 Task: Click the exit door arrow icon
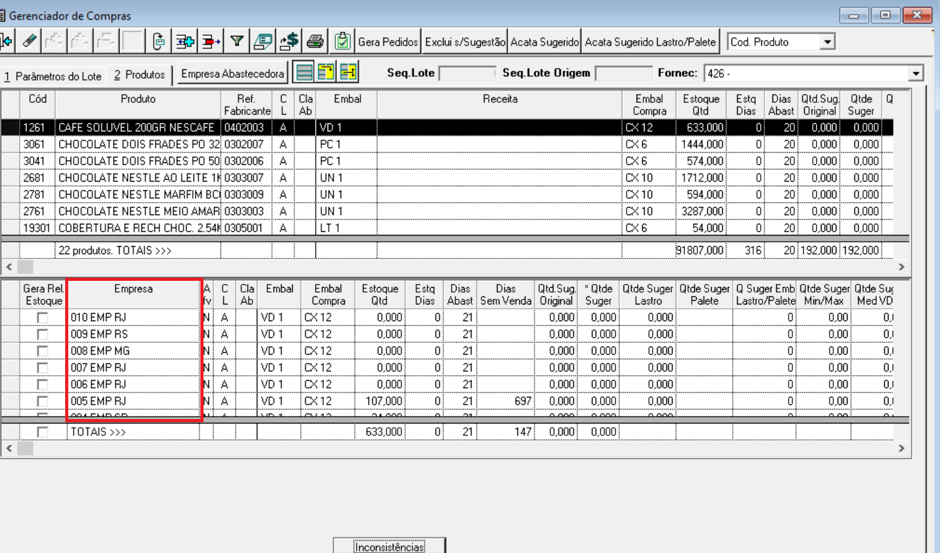[7, 42]
